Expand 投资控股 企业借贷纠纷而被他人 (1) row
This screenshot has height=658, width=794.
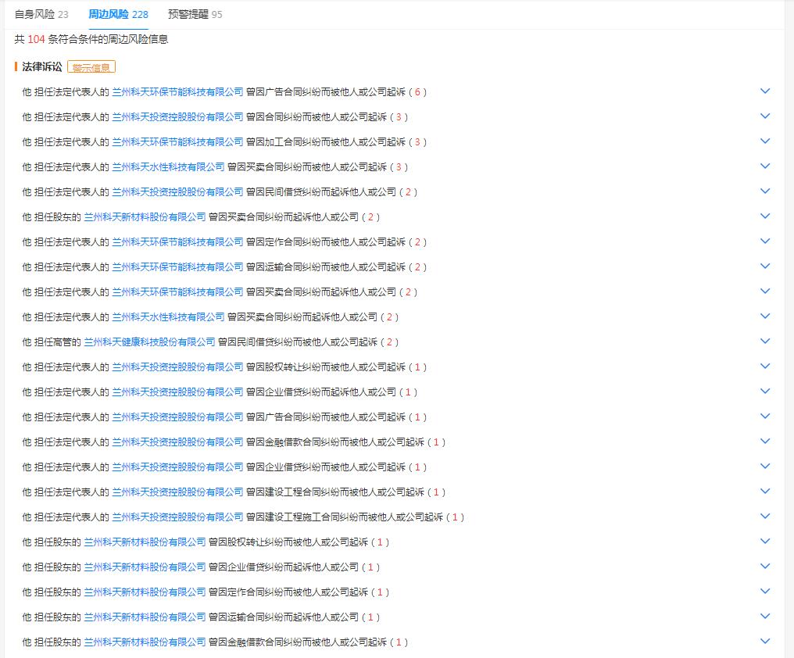765,467
